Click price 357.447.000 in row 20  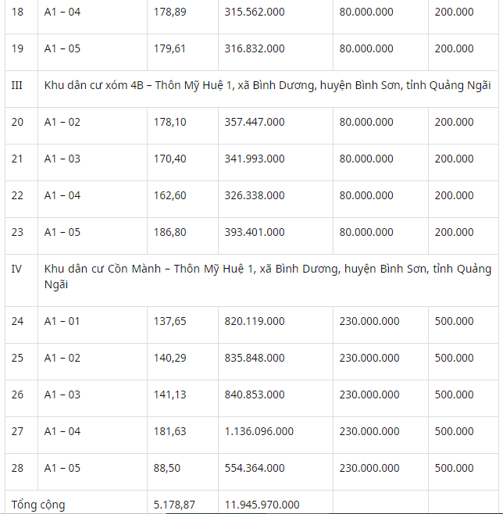click(x=255, y=123)
